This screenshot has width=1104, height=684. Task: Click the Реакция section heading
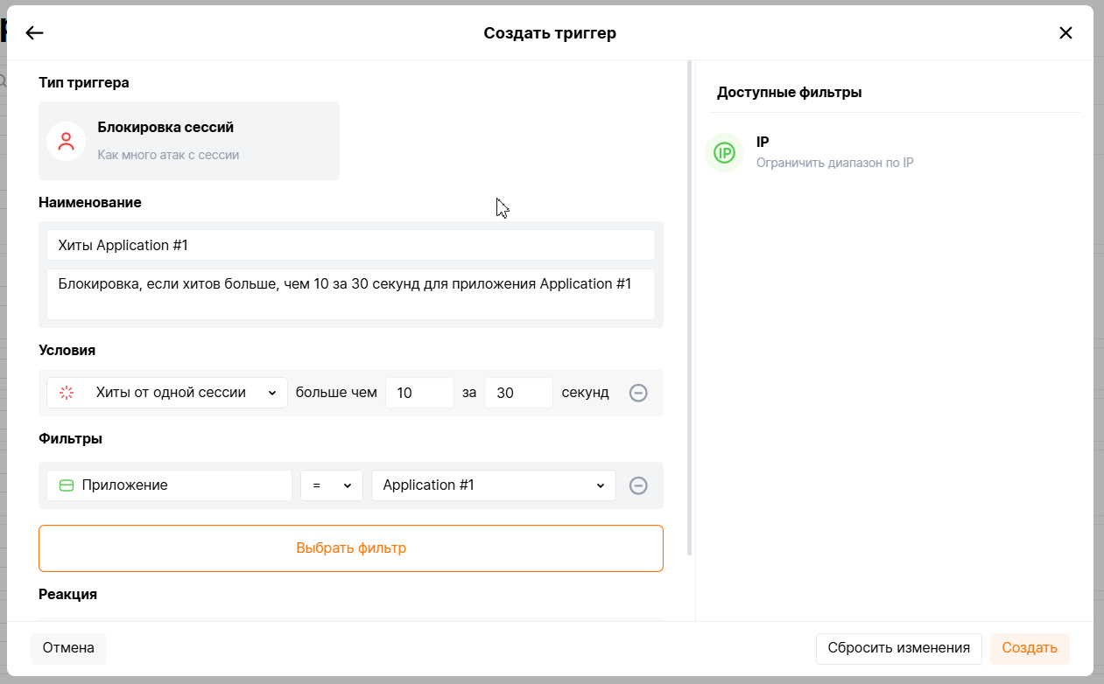coord(67,594)
